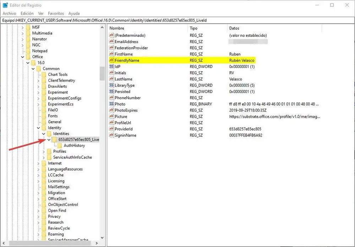Screen dimensions: 355x247
Task: Select the Fonts key
Action: [53, 116]
